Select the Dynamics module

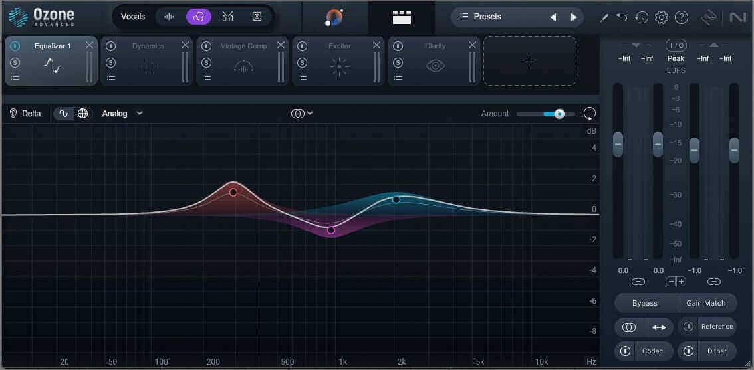coord(147,61)
